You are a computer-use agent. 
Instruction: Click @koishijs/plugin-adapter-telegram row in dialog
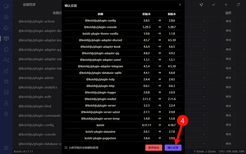(123, 66)
